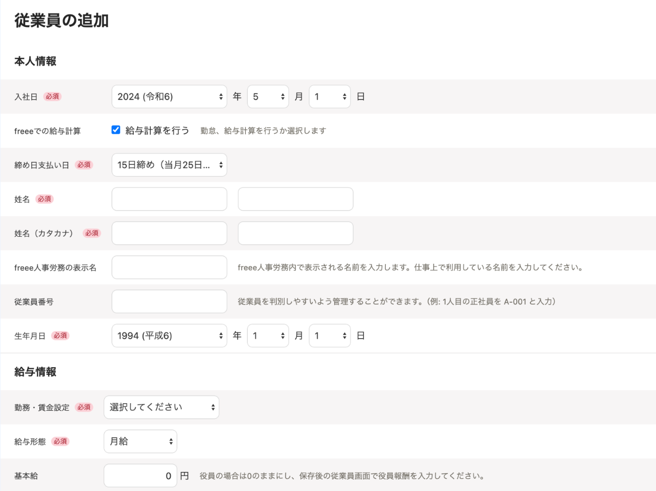Click the freee人事労務内で表示される名前 hint text
Viewport: 656px width, 491px height.
tap(410, 267)
